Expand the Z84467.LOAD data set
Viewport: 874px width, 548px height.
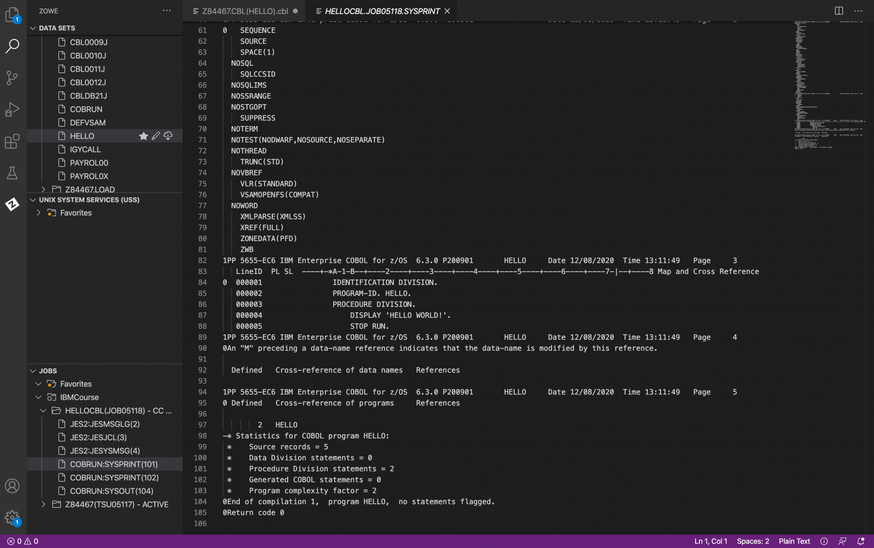(x=44, y=189)
